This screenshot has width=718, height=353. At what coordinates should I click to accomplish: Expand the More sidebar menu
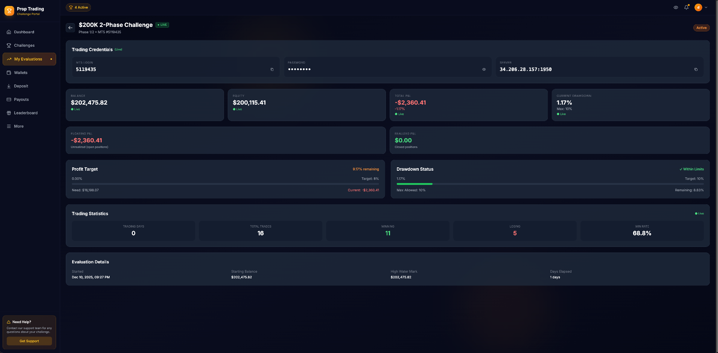coord(19,126)
